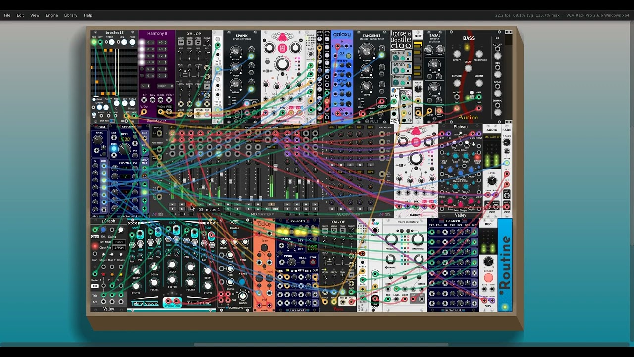The width and height of the screenshot is (634, 357).
Task: Click the fps and CPU usage readout
Action: pyautogui.click(x=527, y=15)
